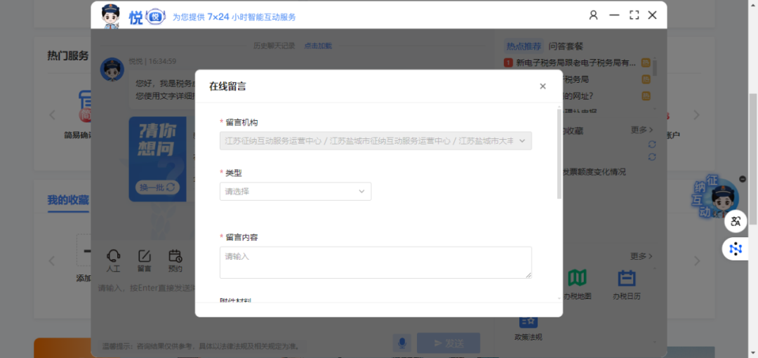Viewport: 758px width, 358px height.
Task: Close the 在线留言 dialog
Action: click(543, 86)
